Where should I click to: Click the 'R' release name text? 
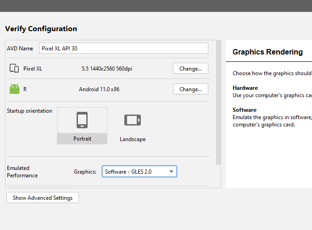[25, 89]
